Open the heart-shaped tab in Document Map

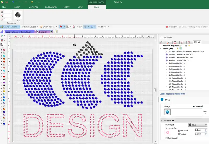pyautogui.click(x=189, y=42)
